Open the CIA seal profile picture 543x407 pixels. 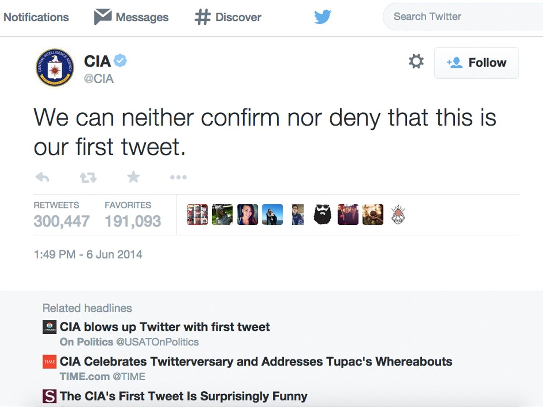pos(55,67)
